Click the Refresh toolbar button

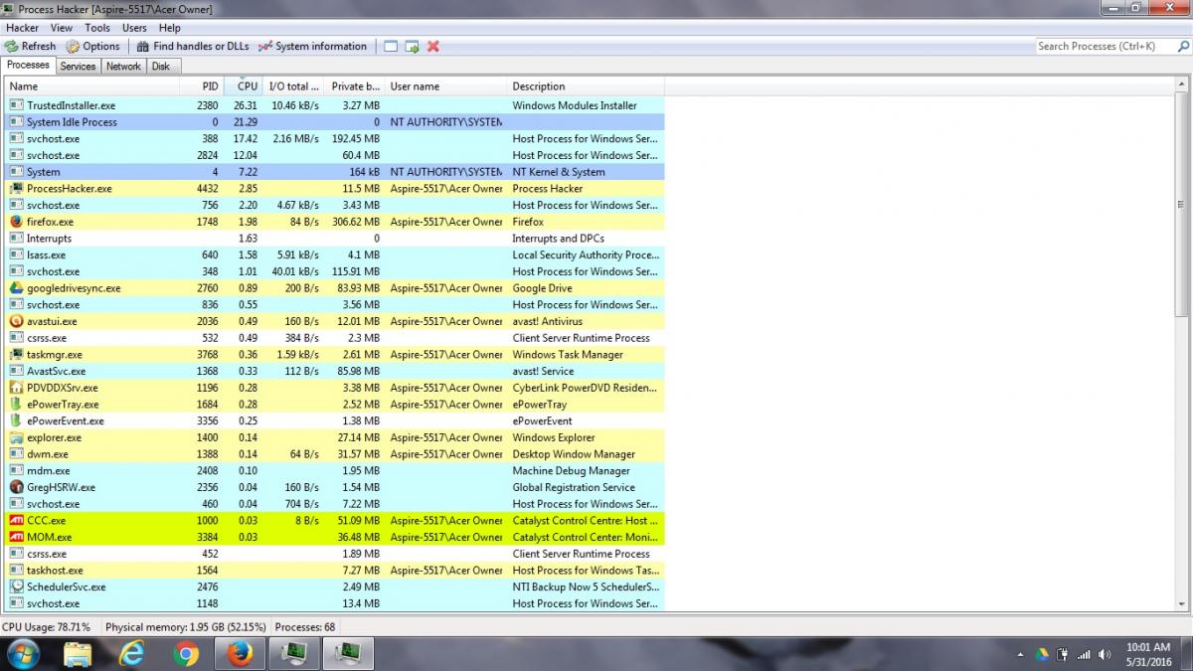[30, 46]
